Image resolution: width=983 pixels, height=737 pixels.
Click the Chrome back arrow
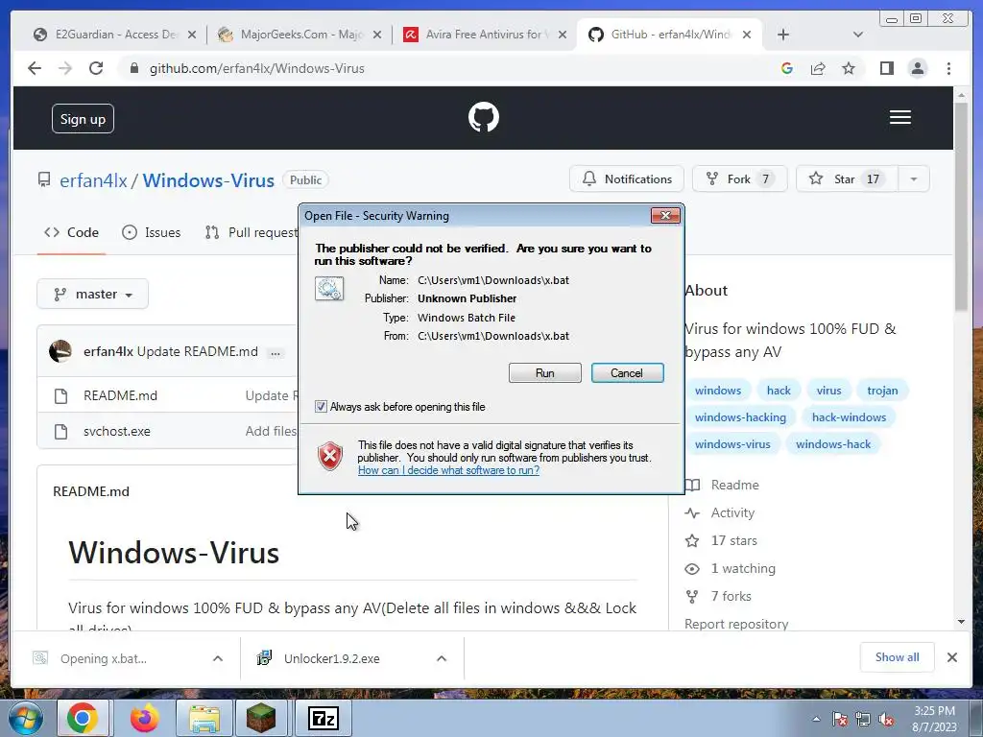35,68
